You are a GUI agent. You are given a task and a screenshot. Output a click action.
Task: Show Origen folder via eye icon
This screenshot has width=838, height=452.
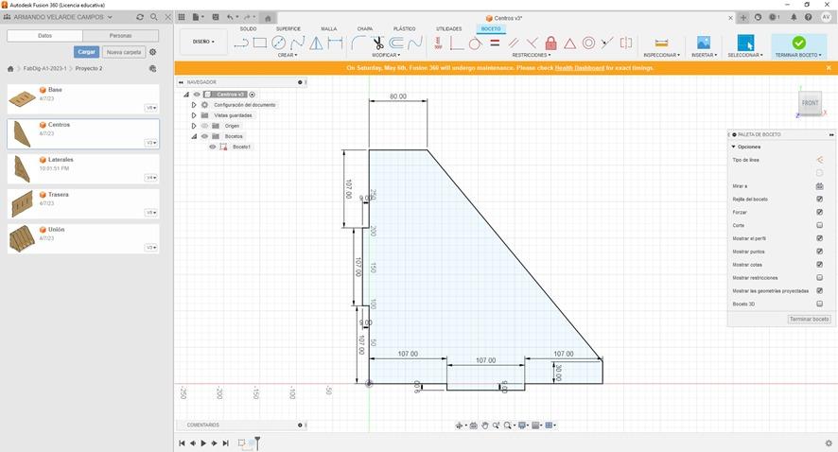(204, 126)
